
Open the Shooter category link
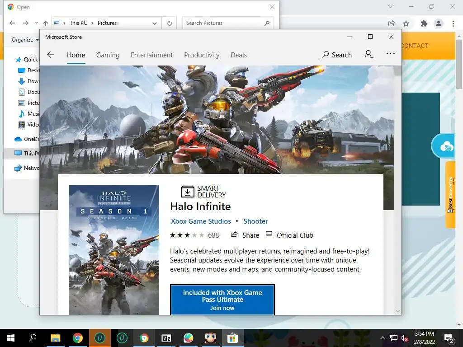click(255, 221)
